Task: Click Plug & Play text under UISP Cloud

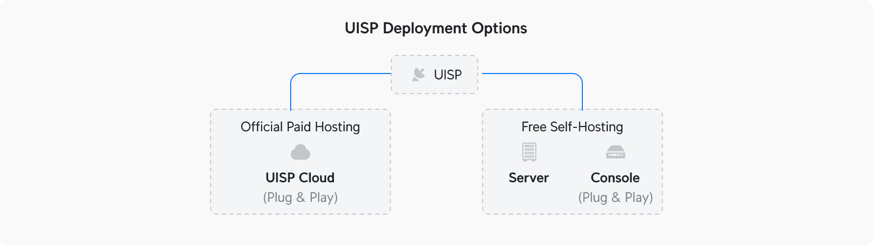Action: click(300, 197)
